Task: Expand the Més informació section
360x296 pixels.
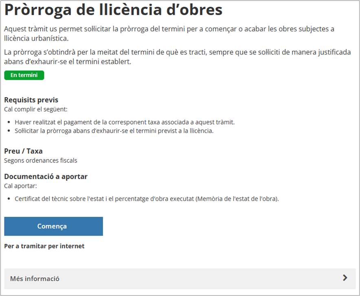Action: (x=35, y=278)
